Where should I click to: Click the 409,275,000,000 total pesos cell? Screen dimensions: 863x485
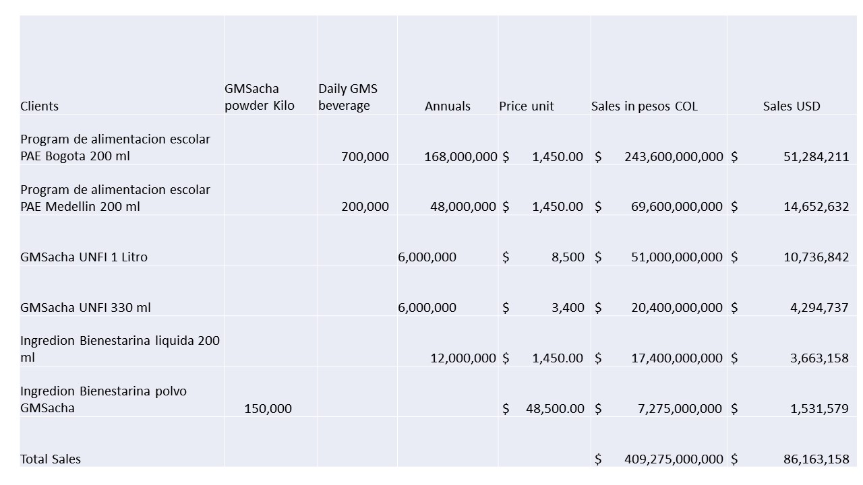[674, 459]
